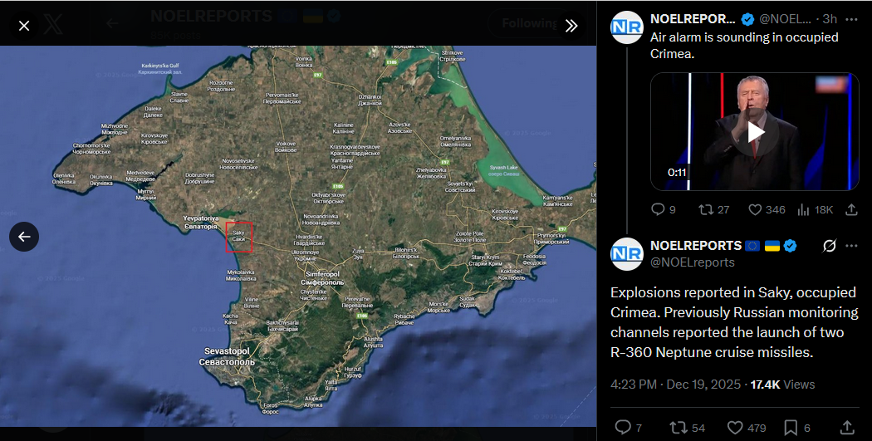Open more options on main tweet
The height and width of the screenshot is (441, 872).
(851, 246)
